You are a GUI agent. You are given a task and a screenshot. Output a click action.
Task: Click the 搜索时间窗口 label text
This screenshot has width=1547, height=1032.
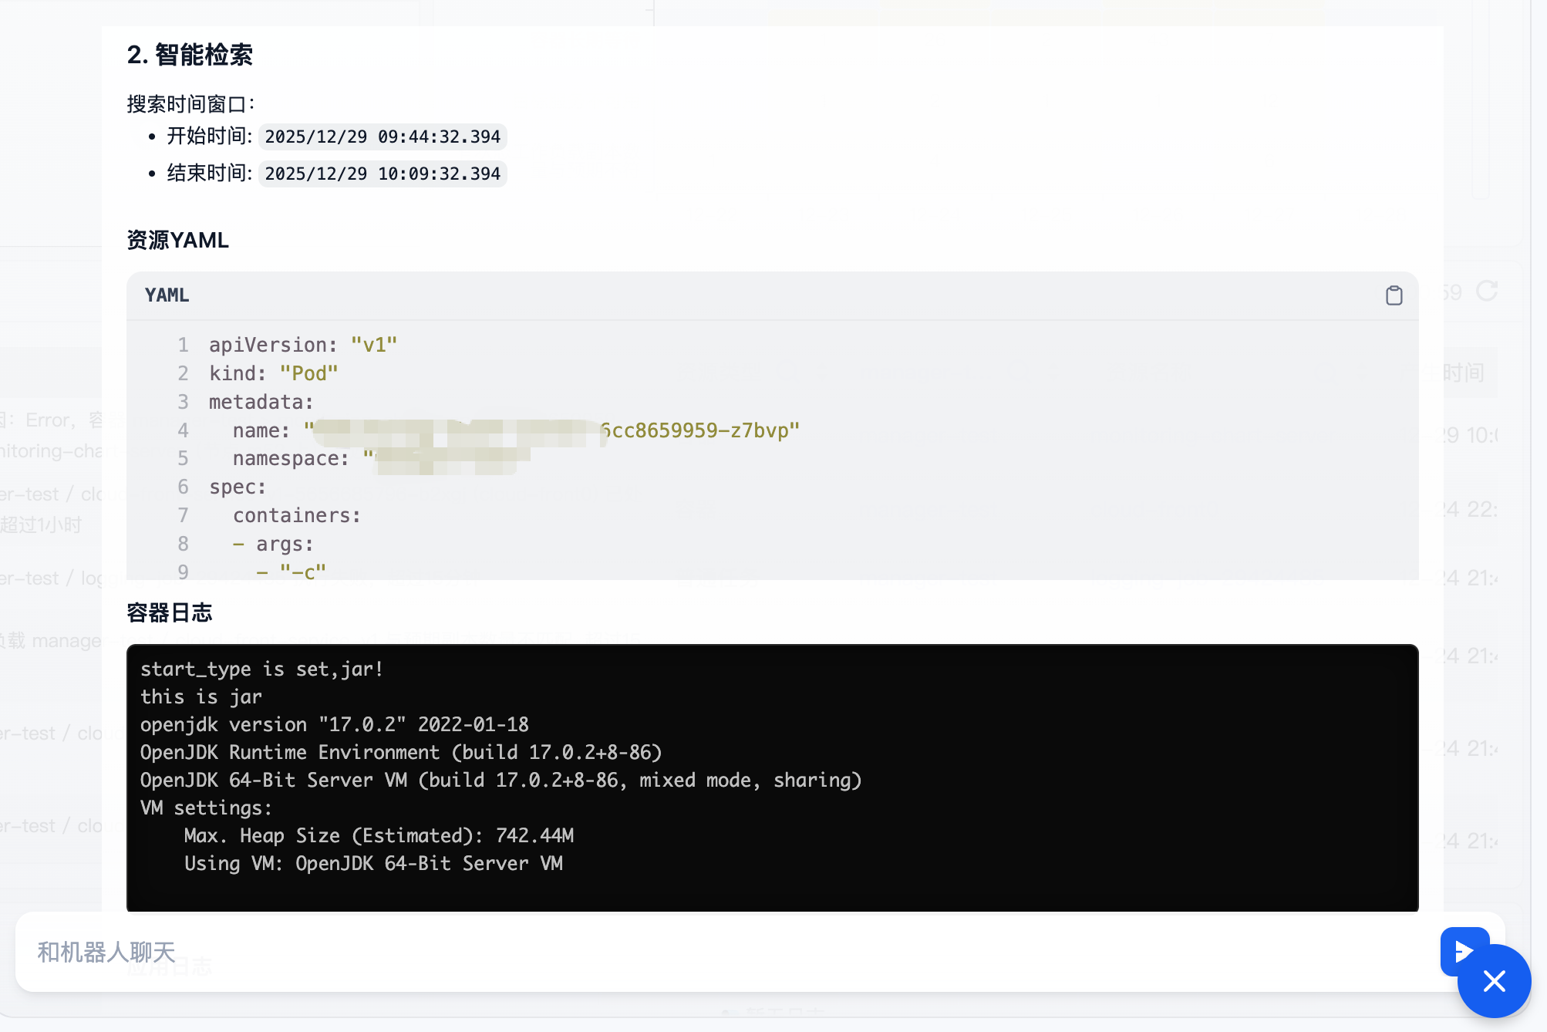click(x=190, y=104)
